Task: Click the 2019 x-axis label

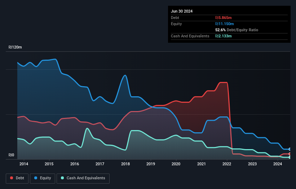Action: click(x=151, y=164)
